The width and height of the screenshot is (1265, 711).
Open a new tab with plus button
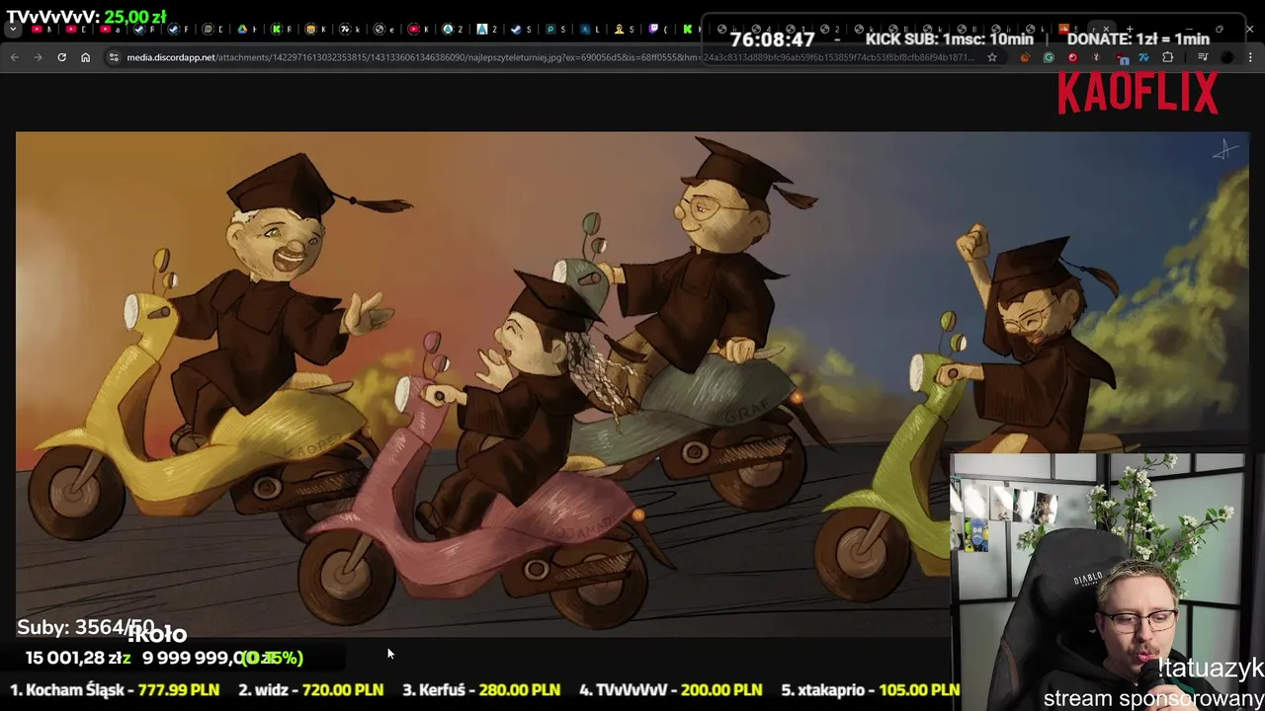point(1130,29)
